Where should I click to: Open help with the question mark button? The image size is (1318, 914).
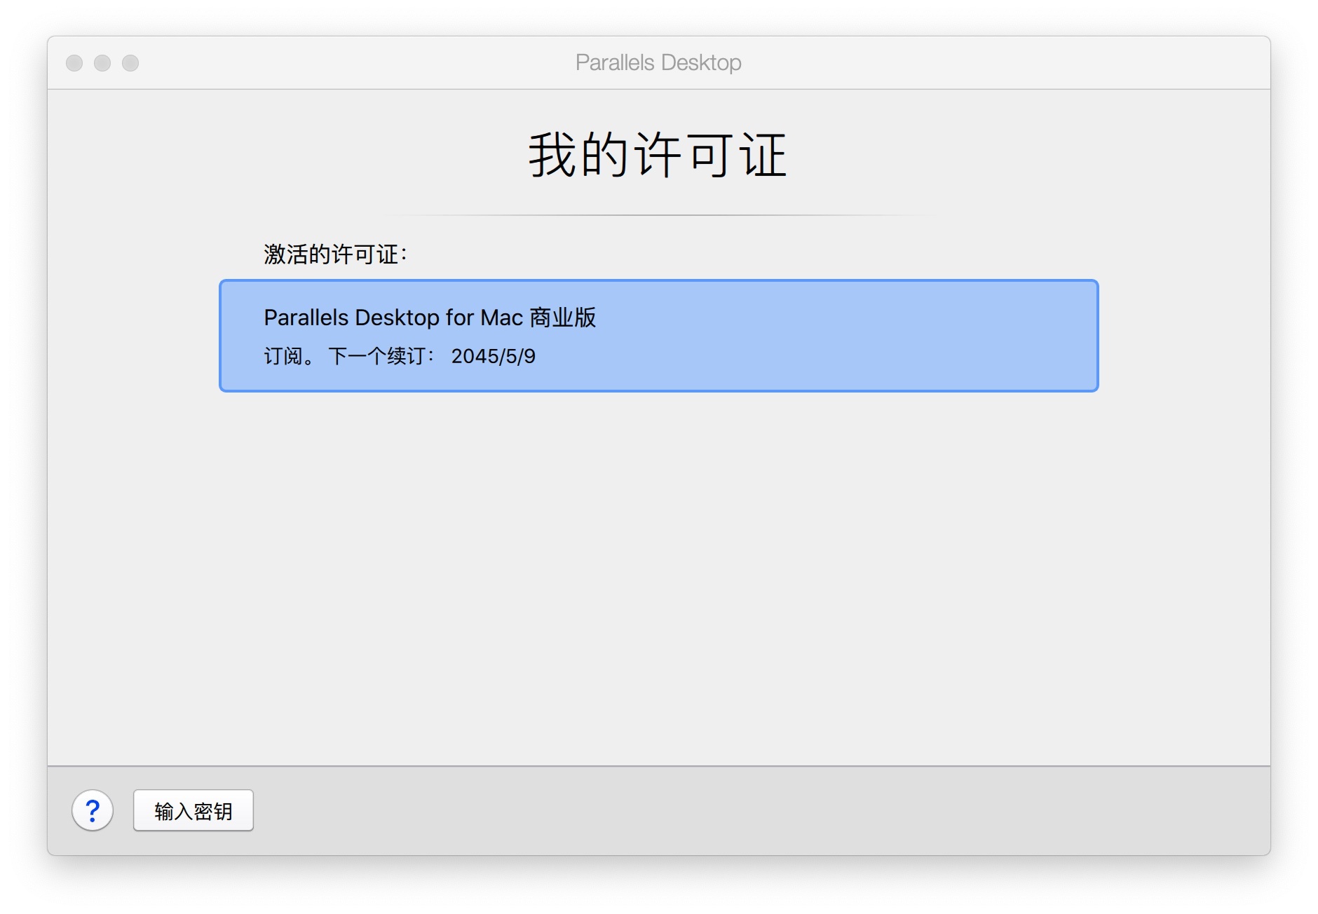tap(93, 810)
